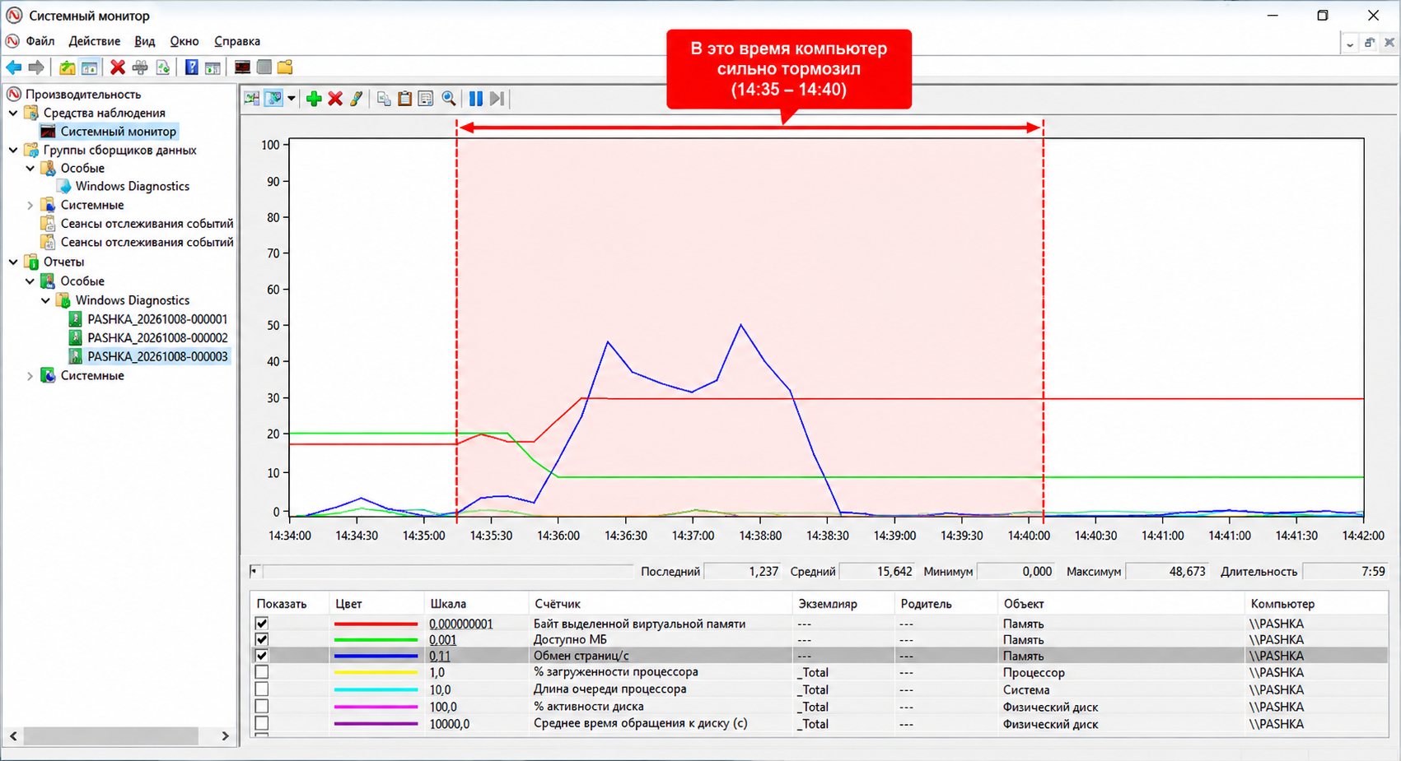1401x761 pixels.
Task: Click the blue color line of Обмен страниц/с
Action: point(376,656)
